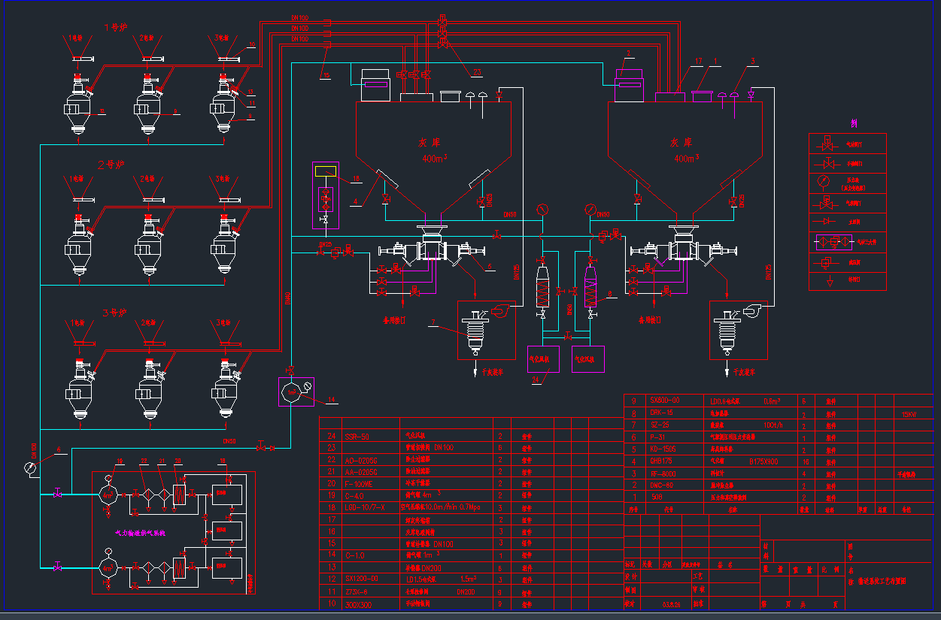Select yellow rectangle in magenta control cabinet
Screen dimensions: 941x620
pyautogui.click(x=326, y=171)
